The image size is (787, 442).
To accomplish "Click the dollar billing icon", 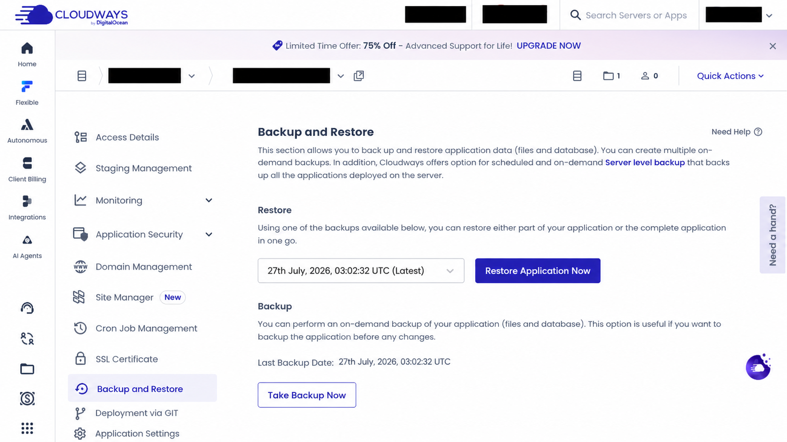I will click(27, 399).
